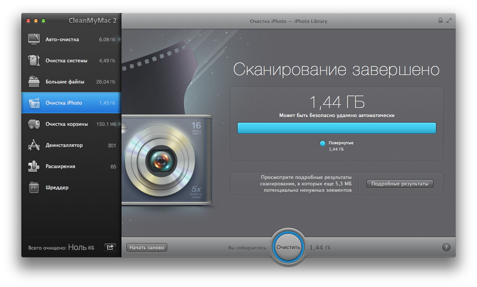This screenshot has width=477, height=287.
Task: Toggle fullscreen with the arrows icon
Action: [x=449, y=21]
